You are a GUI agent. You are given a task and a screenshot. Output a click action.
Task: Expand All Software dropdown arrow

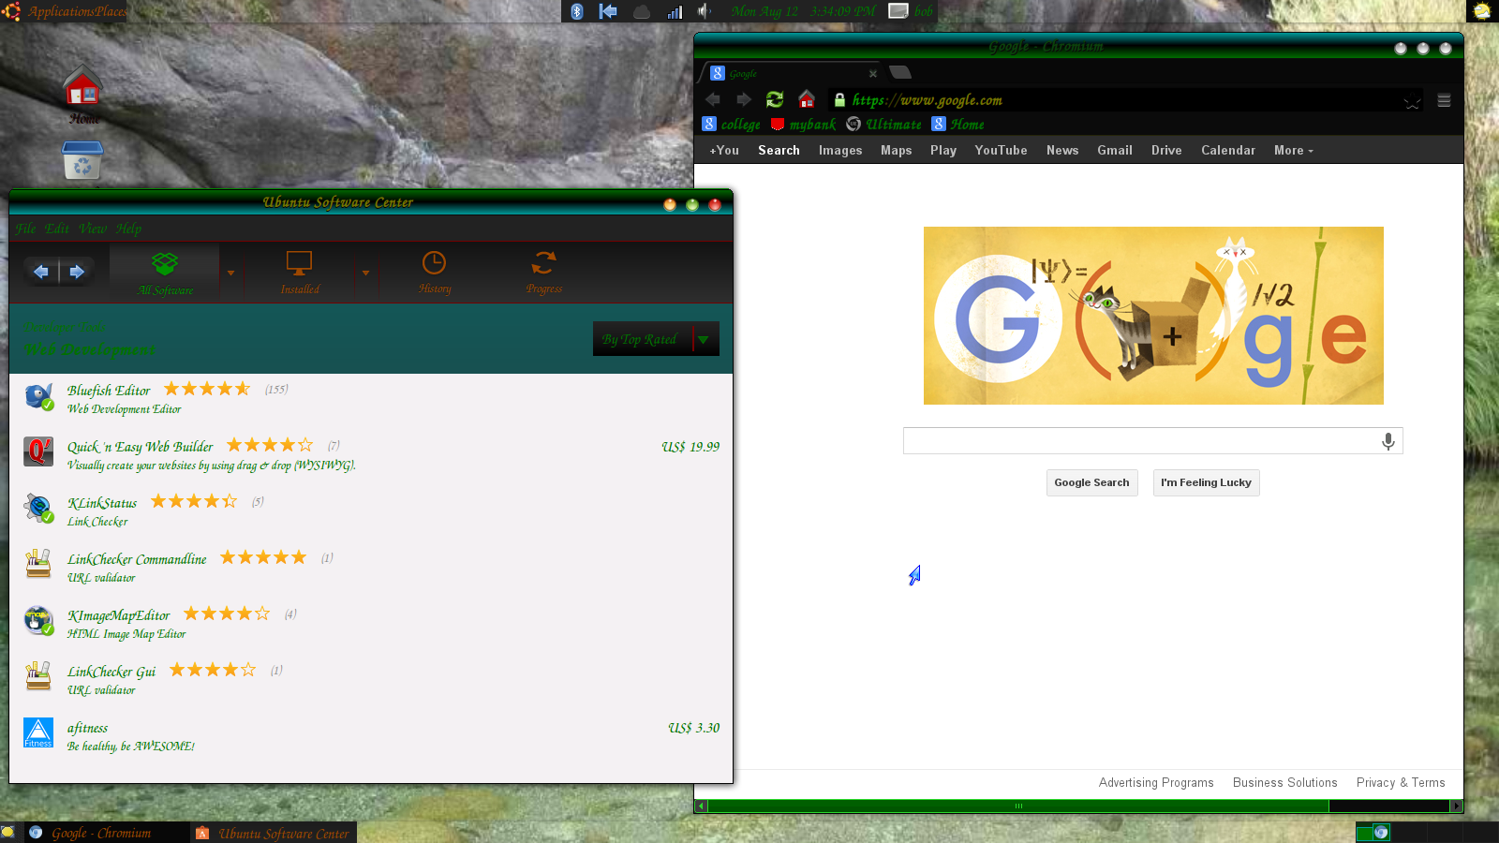230,273
